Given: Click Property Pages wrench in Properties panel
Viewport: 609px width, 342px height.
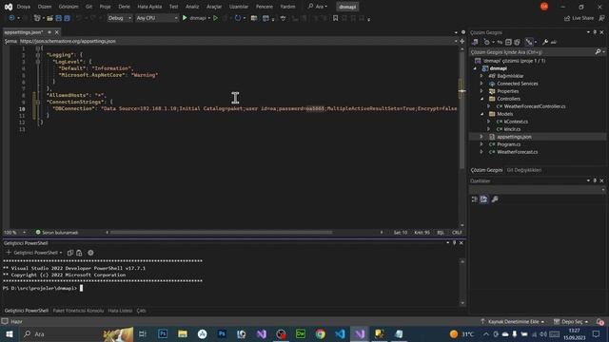Looking at the screenshot, I should click(x=495, y=199).
